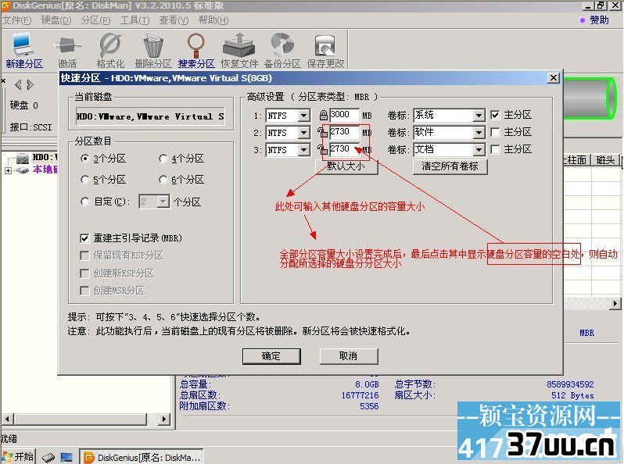
Task: Click left panel scrollbar right arrow
Action: point(163,419)
